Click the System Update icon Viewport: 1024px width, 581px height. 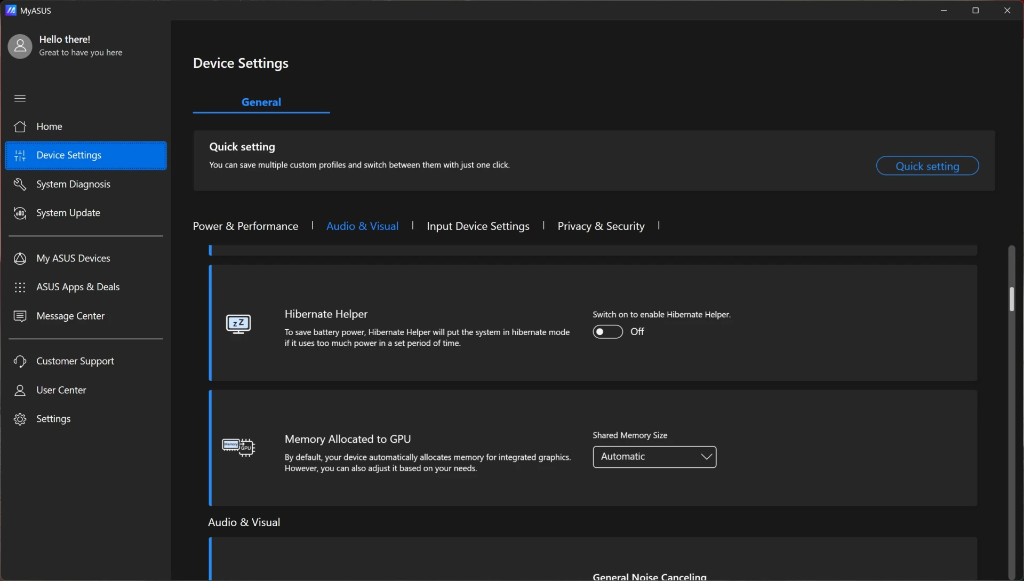(x=20, y=213)
